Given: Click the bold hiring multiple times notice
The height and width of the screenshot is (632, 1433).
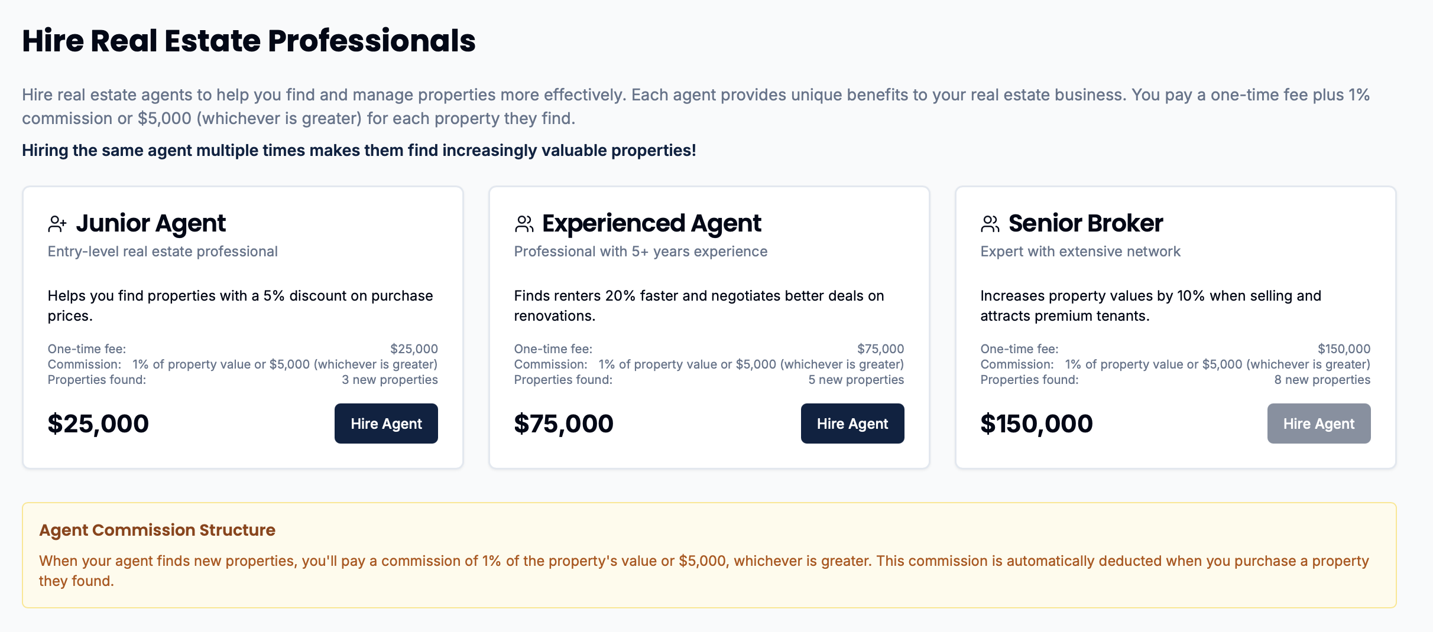Looking at the screenshot, I should coord(359,151).
